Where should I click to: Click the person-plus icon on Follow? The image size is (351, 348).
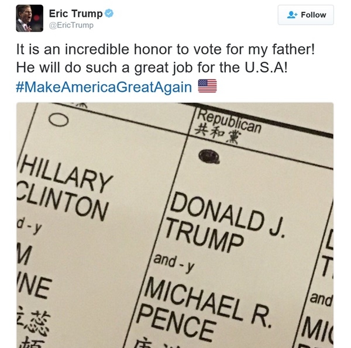point(292,15)
